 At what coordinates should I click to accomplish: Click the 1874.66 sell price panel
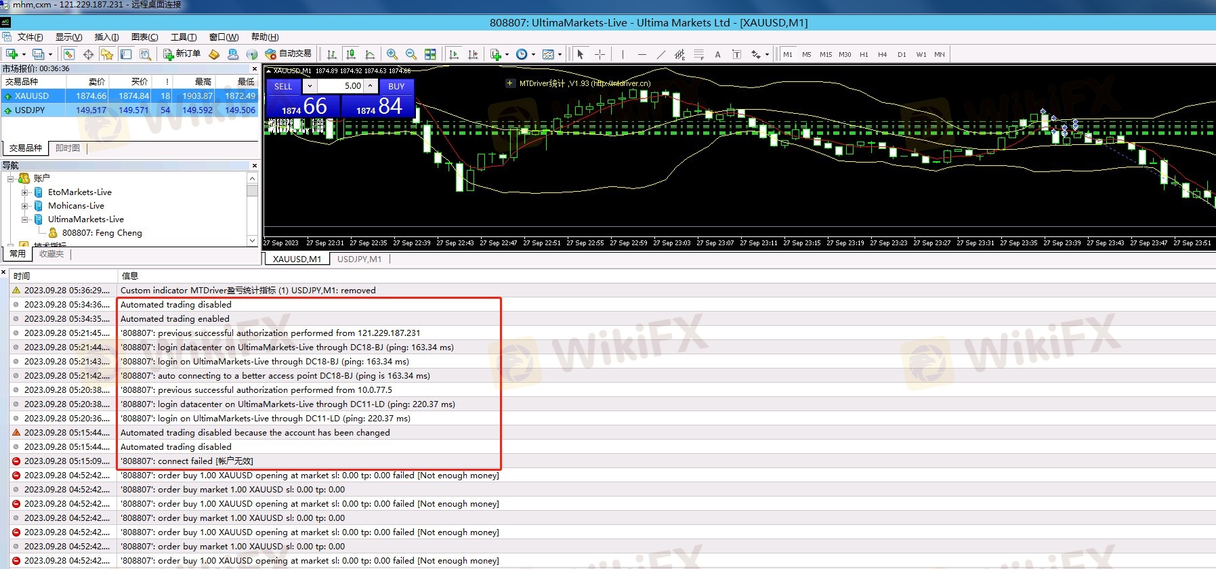tap(303, 106)
